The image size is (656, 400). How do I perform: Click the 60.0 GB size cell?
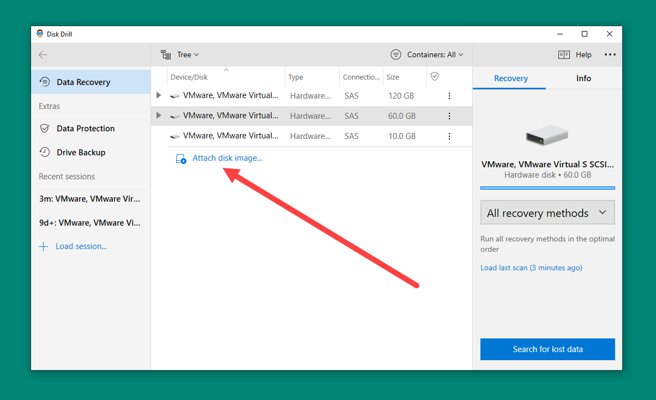(402, 116)
